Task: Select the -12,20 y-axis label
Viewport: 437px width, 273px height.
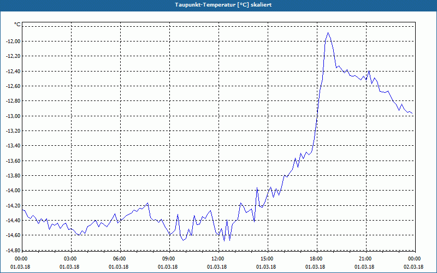Action: click(x=14, y=56)
